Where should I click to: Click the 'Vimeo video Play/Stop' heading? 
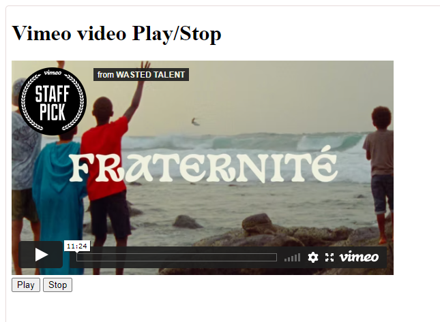[117, 33]
